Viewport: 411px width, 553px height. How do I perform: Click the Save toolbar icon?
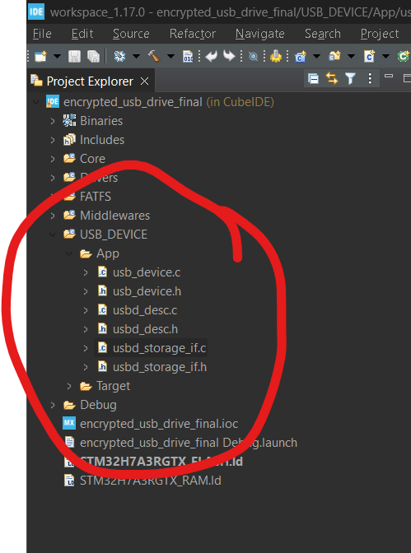coord(74,56)
